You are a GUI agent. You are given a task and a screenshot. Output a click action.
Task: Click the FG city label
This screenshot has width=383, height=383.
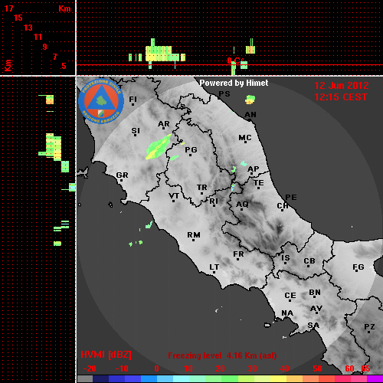point(358,267)
